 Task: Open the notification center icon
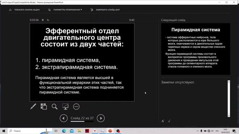click(234, 131)
